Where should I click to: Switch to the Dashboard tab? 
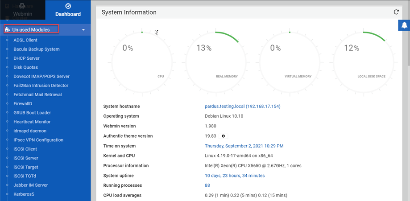click(x=68, y=10)
